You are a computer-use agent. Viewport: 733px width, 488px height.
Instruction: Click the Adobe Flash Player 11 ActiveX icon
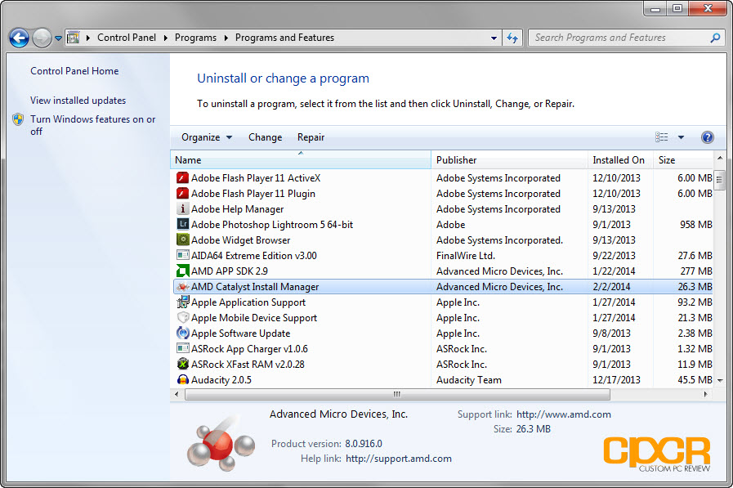pyautogui.click(x=182, y=178)
